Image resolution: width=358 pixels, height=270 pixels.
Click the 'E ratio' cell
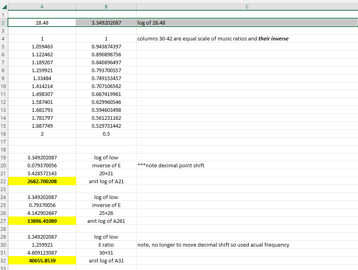tap(106, 245)
